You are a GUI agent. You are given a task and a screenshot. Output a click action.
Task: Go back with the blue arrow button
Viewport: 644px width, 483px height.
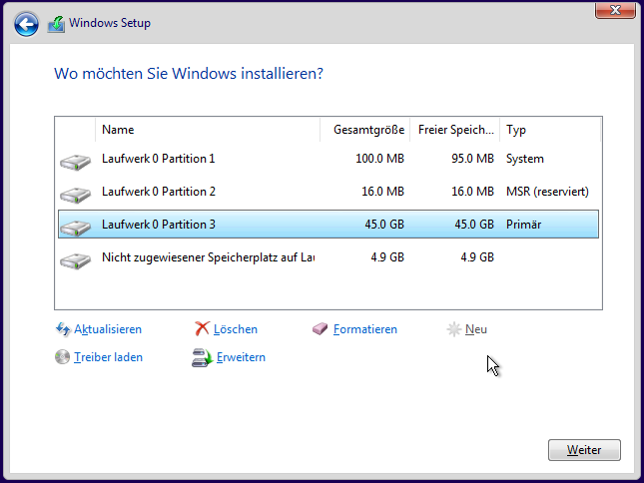pyautogui.click(x=26, y=24)
